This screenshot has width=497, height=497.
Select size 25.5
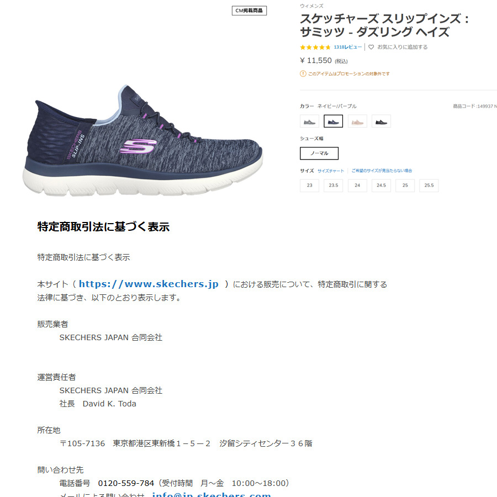pos(429,186)
